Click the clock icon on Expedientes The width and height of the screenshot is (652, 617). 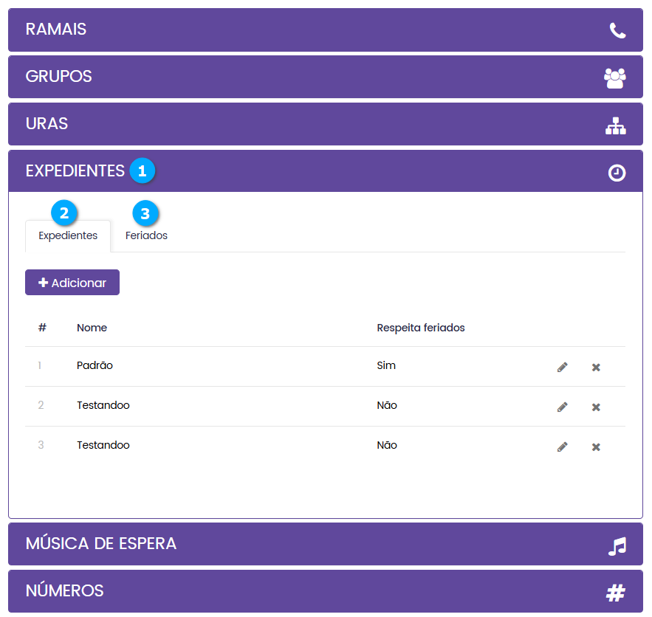pos(617,173)
